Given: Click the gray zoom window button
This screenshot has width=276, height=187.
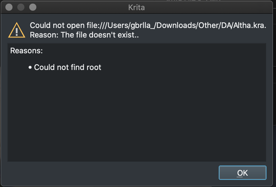Looking at the screenshot, I should [x=32, y=7].
